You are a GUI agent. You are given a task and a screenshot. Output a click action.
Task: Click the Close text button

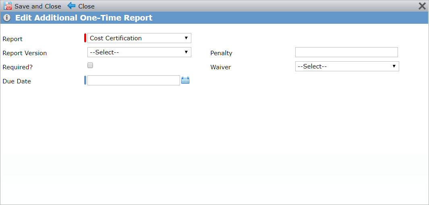87,6
